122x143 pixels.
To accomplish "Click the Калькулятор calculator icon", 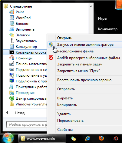I will 12,47.
